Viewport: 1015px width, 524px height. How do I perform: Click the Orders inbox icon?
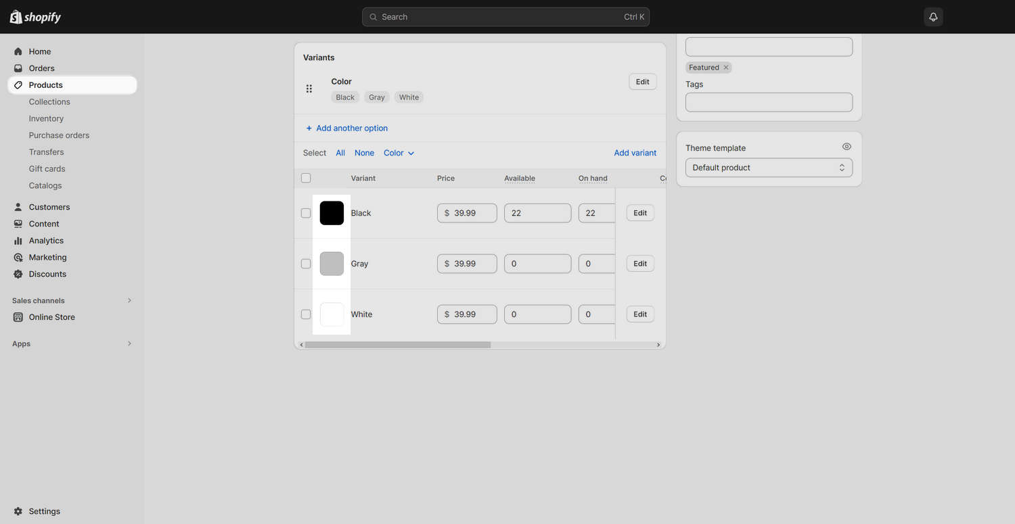[18, 68]
